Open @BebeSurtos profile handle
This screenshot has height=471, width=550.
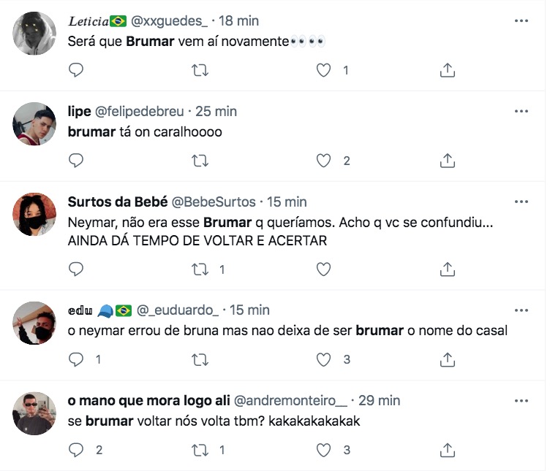pyautogui.click(x=214, y=202)
